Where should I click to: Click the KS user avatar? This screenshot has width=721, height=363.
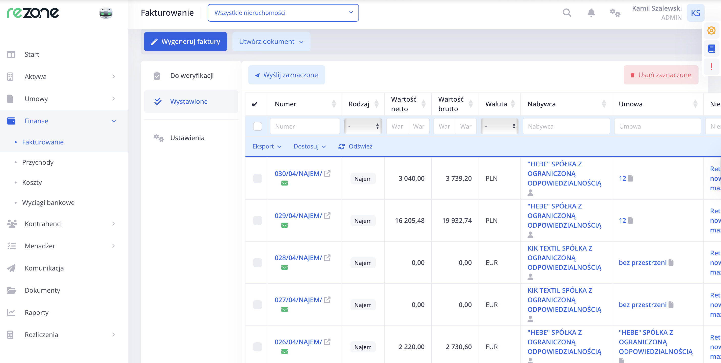[696, 13]
